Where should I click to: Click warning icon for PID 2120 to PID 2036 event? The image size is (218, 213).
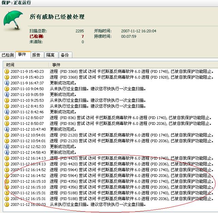click(x=7, y=141)
